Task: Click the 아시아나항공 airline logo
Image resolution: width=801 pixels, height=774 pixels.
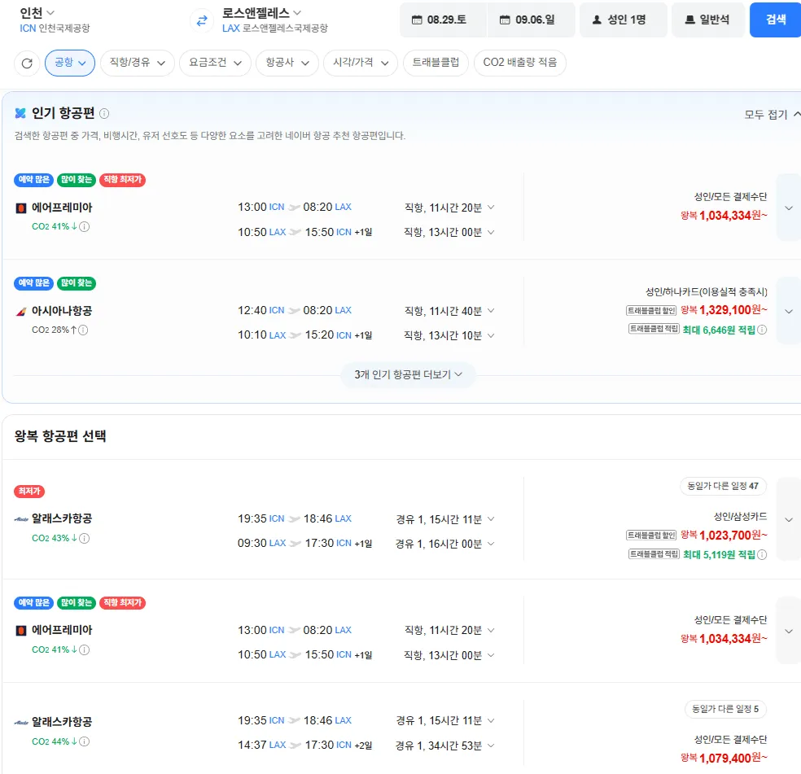Action: (x=21, y=311)
